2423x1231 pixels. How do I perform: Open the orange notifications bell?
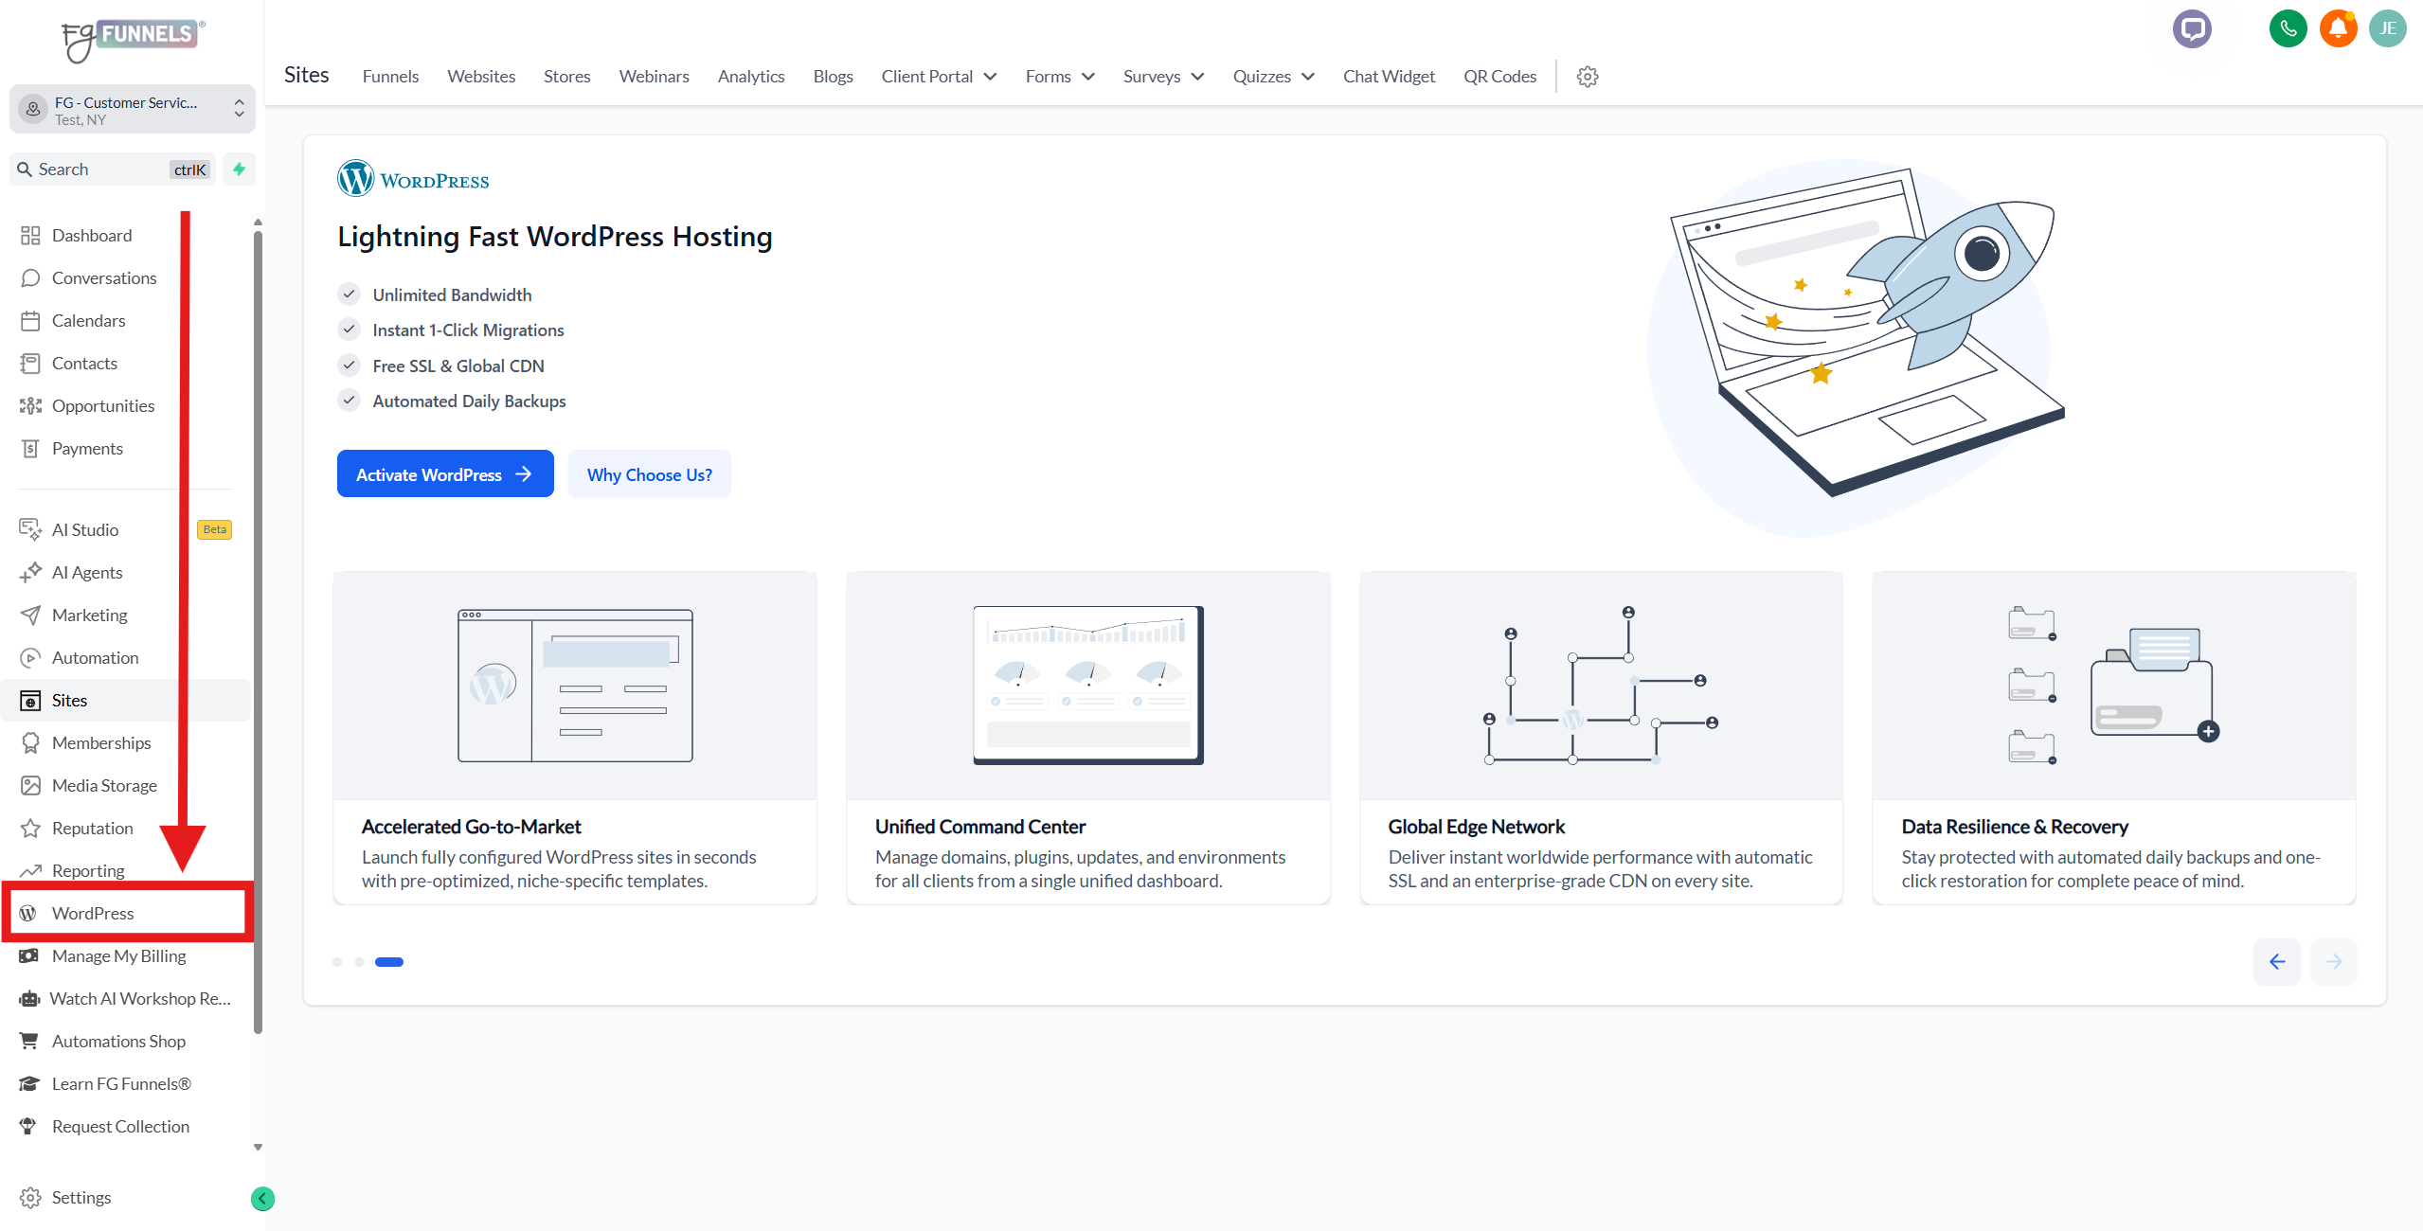click(2338, 28)
